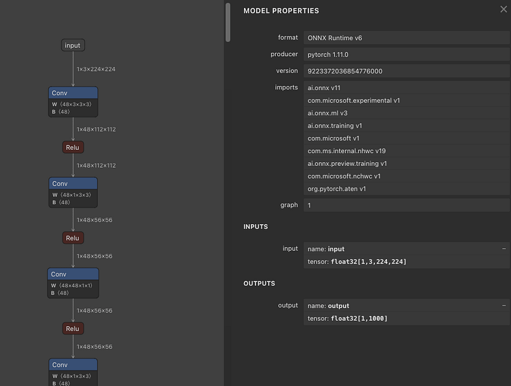Viewport: 511px width, 386px height.
Task: Click the INPUTS section heading
Action: tap(256, 227)
